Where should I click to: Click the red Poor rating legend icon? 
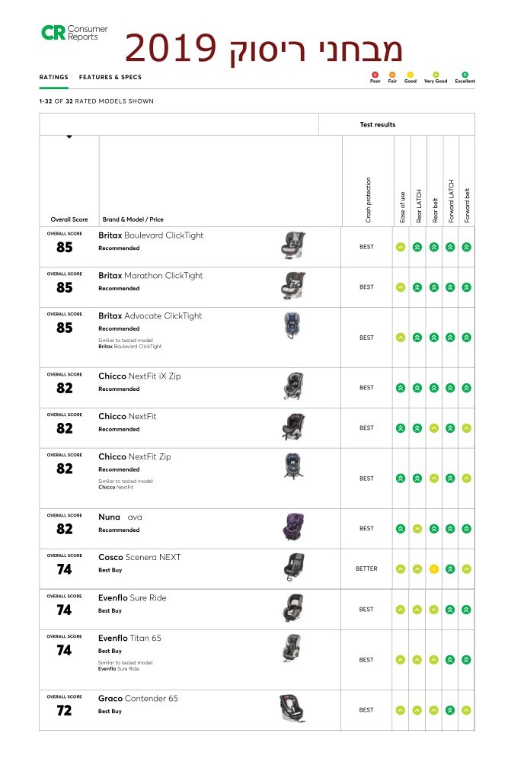[x=375, y=75]
